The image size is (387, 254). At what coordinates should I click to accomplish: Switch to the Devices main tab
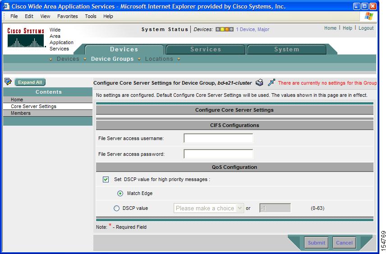[x=124, y=49]
